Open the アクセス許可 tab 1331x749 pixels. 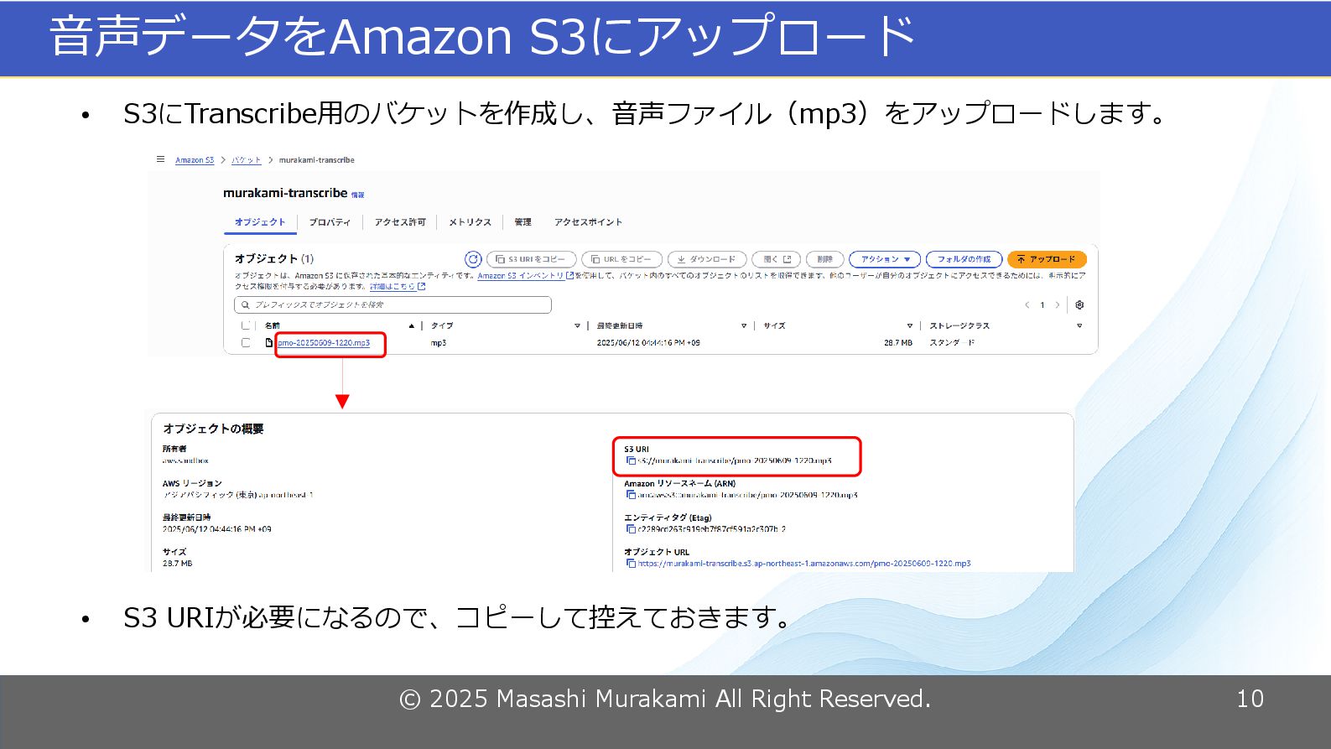point(400,222)
